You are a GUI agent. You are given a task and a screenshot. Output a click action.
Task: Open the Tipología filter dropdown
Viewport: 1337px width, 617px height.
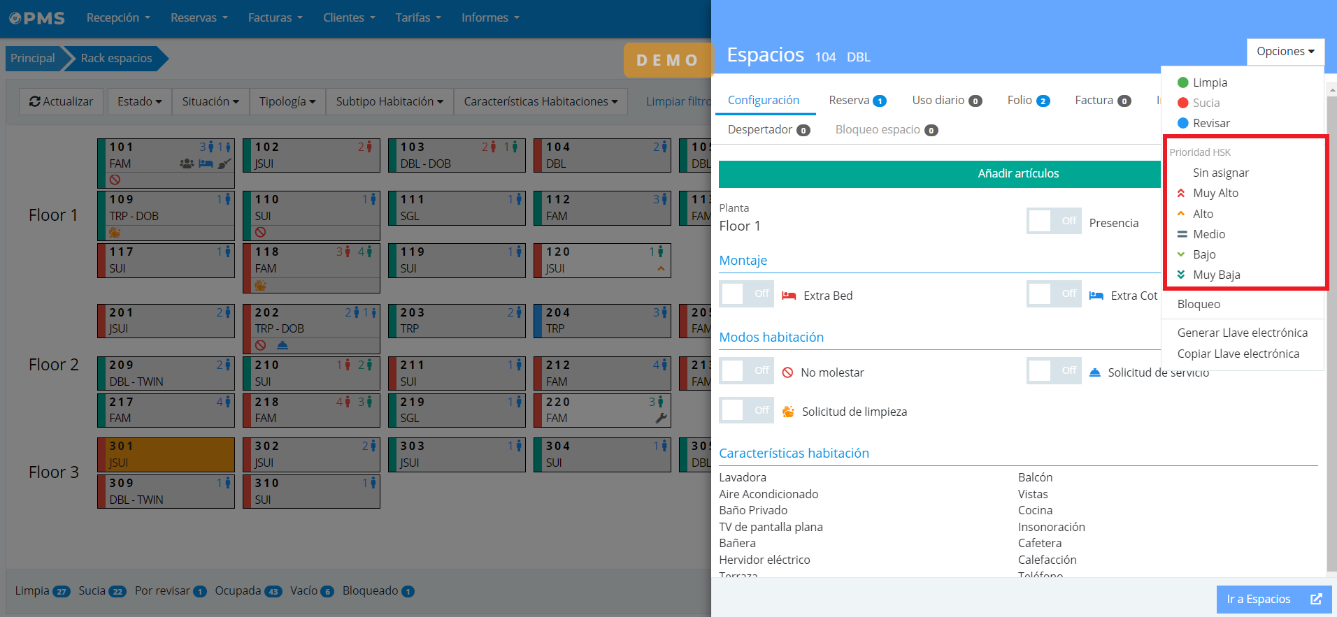(x=287, y=102)
